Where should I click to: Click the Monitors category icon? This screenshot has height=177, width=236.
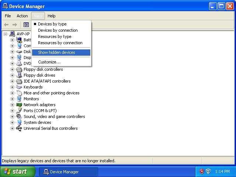click(19, 99)
